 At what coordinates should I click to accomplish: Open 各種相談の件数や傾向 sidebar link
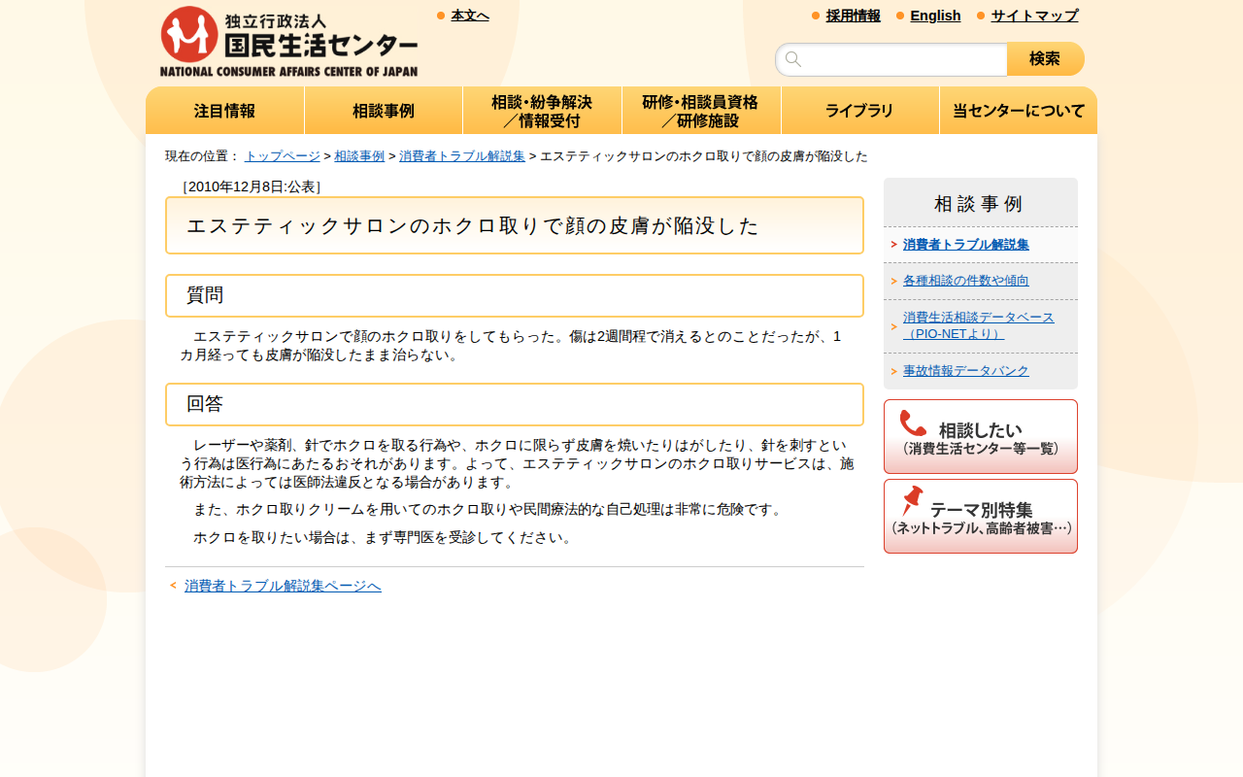(x=965, y=281)
